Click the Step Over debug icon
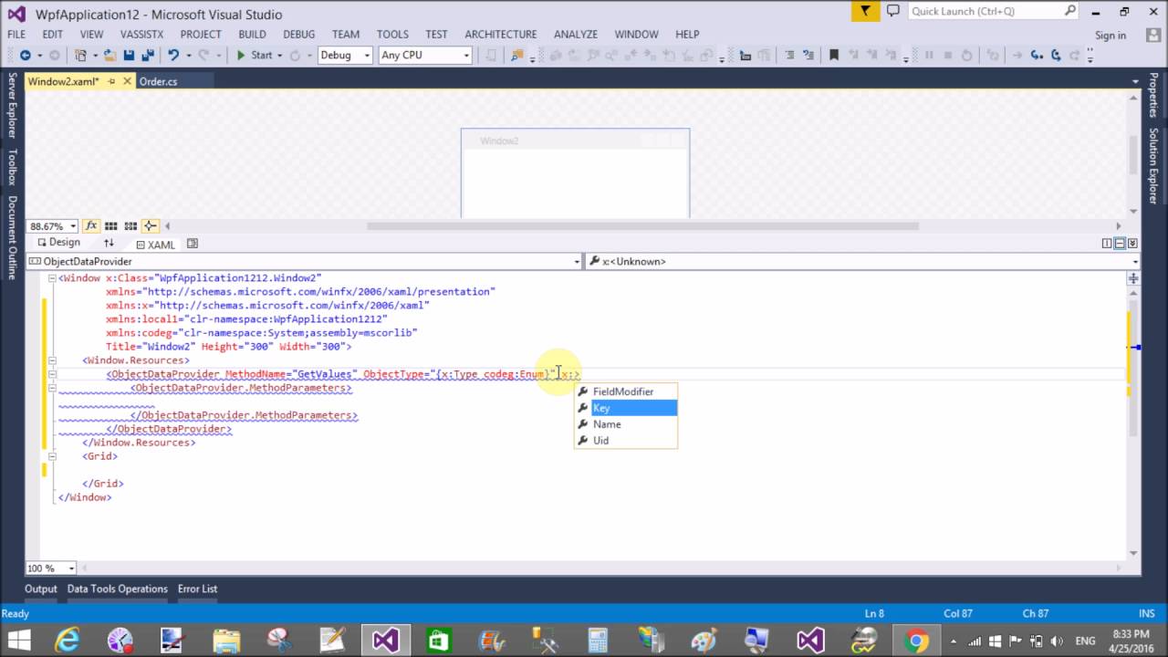Screen dimensions: 1168x657 coord(1056,55)
